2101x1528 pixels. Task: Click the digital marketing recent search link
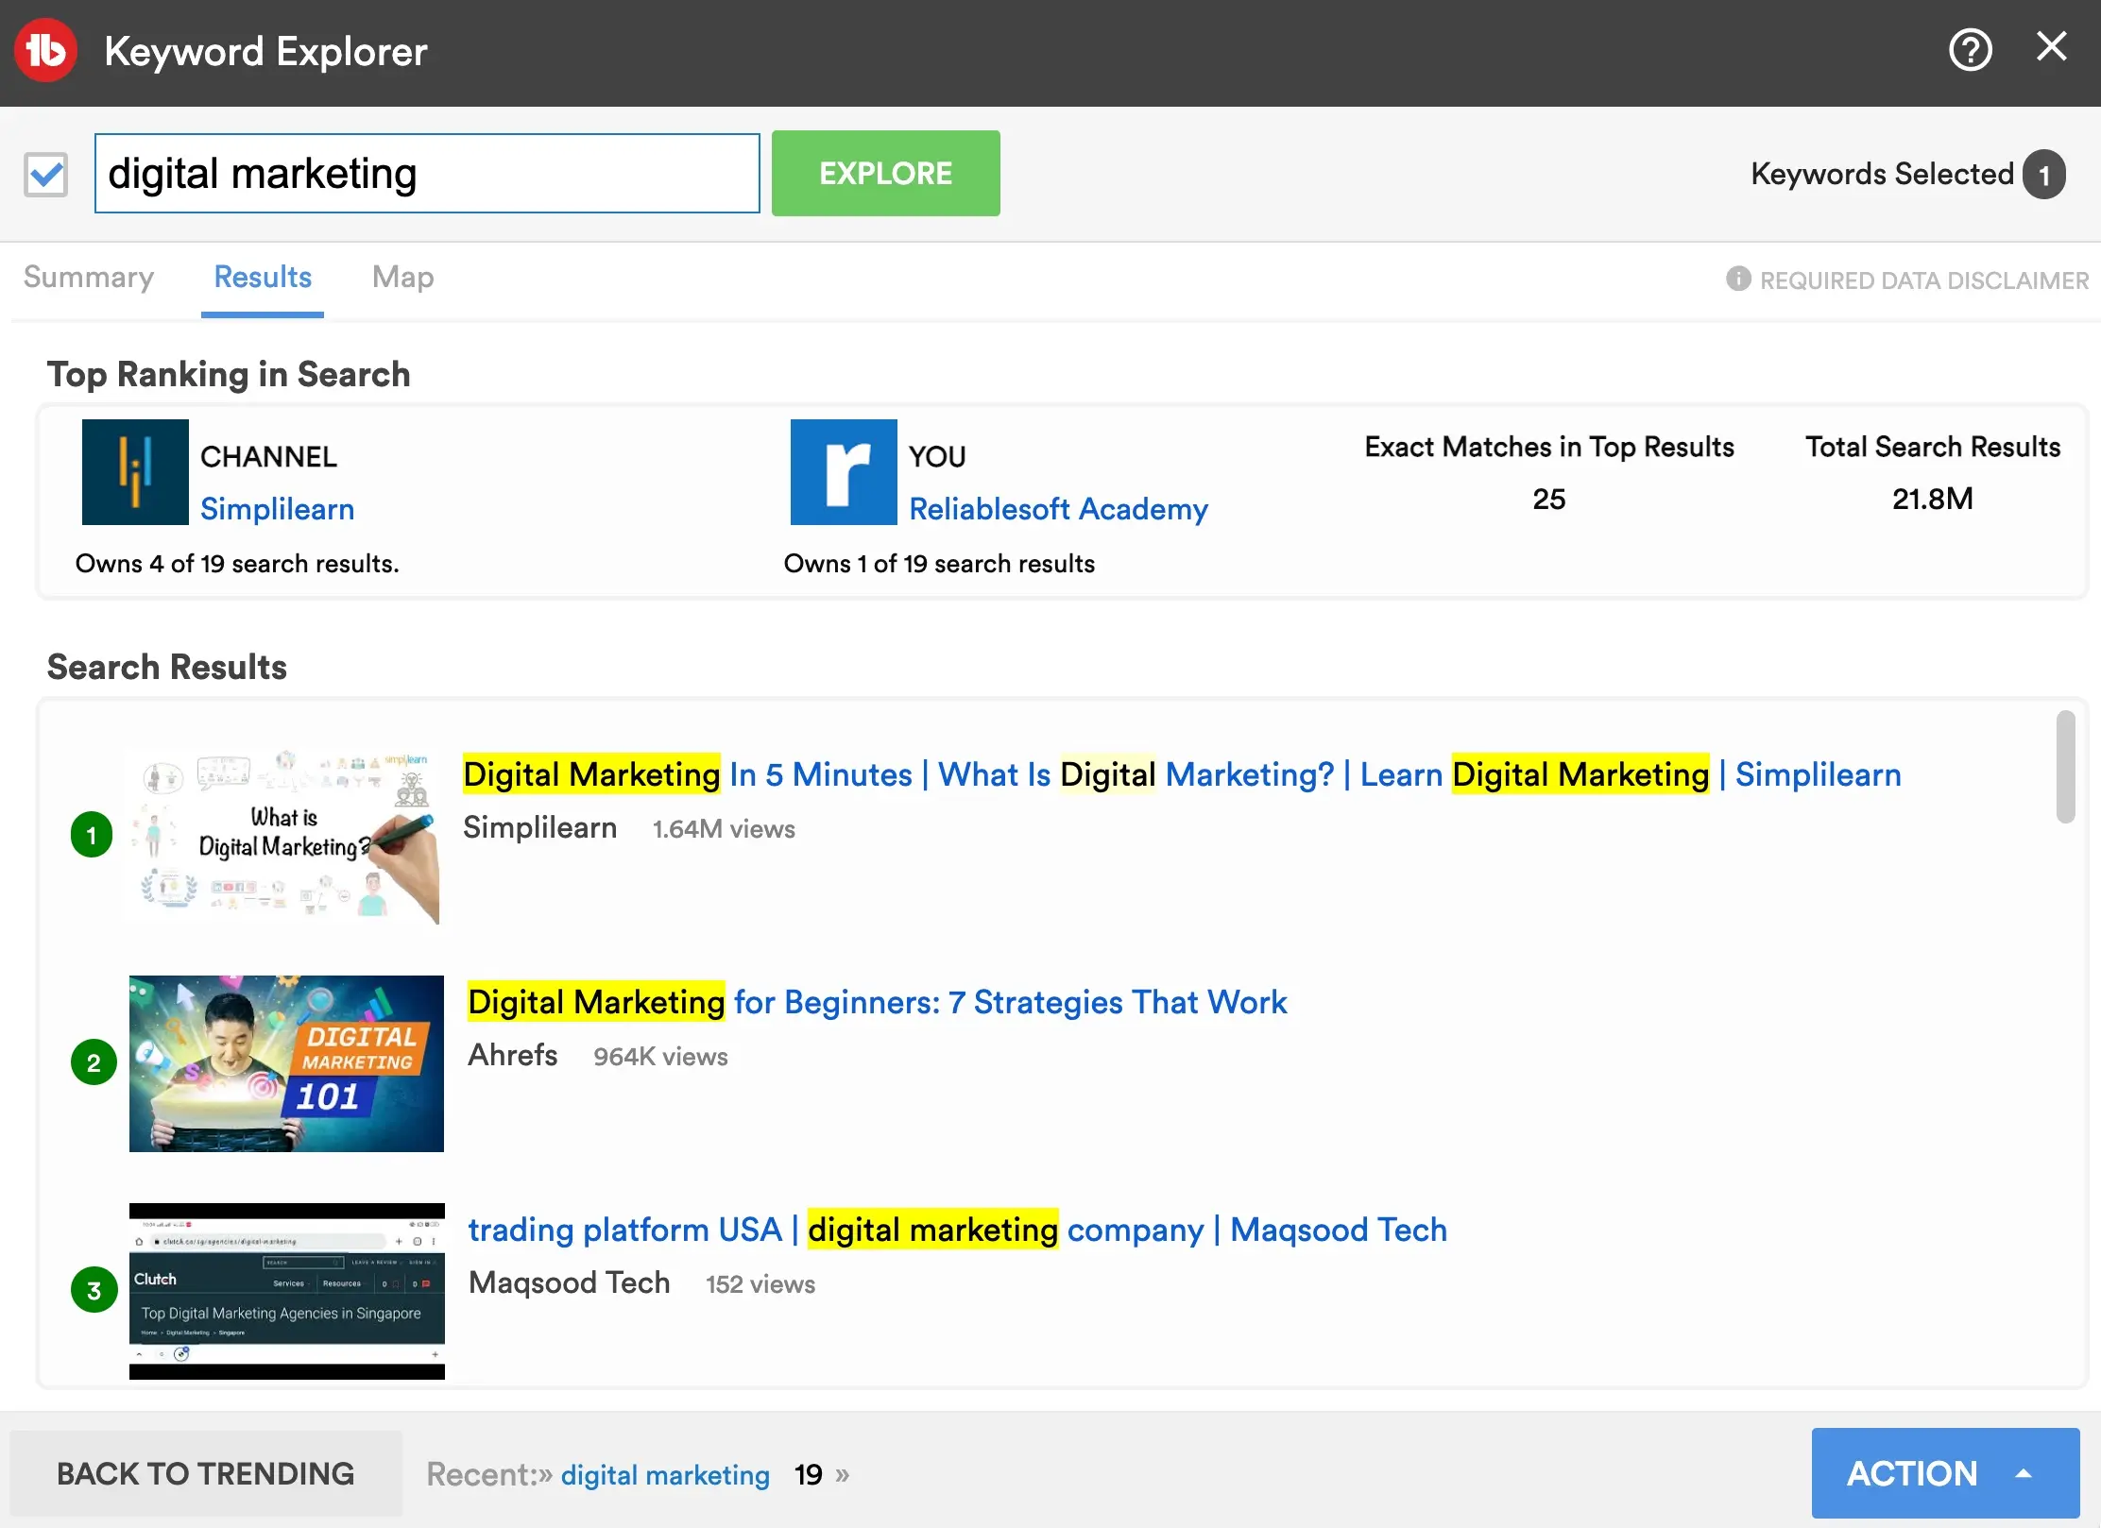664,1474
